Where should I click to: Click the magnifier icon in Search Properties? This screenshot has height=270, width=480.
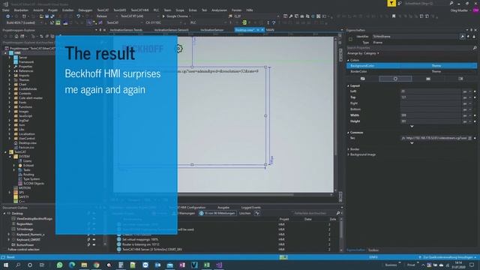click(x=475, y=48)
